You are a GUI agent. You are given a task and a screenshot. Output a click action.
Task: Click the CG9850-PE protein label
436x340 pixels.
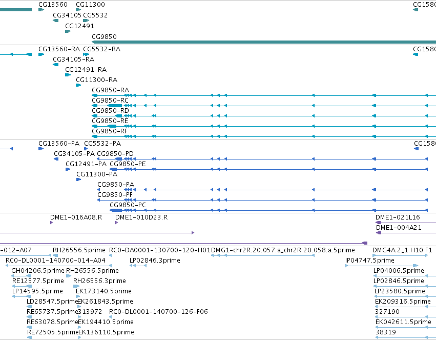coord(128,164)
